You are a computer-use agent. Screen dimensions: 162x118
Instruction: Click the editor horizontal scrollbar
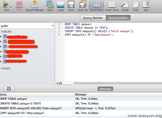[115, 83]
